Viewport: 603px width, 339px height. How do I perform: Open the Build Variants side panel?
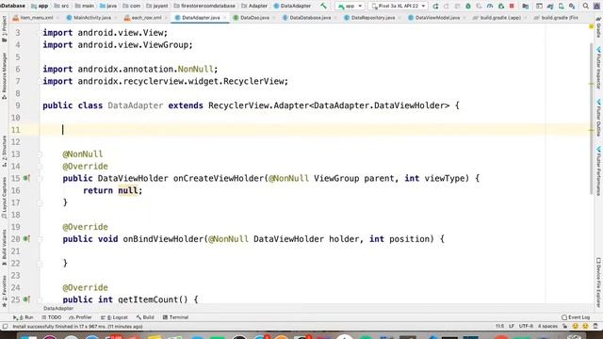(4, 248)
